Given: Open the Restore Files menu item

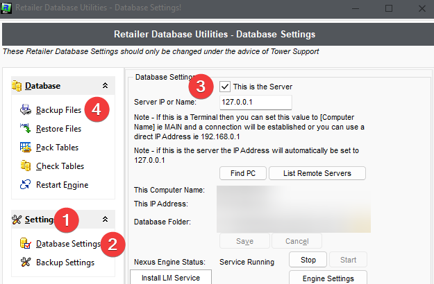Looking at the screenshot, I should 58,128.
